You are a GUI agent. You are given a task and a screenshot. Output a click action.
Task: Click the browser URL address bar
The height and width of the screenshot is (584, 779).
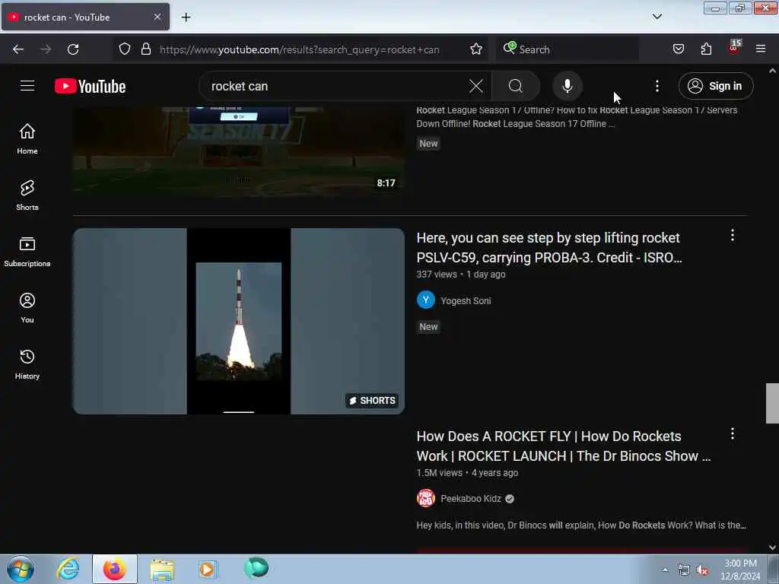[300, 49]
